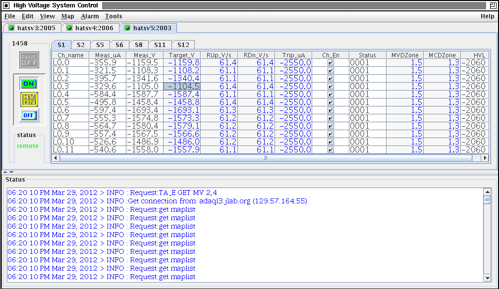The image size is (499, 289).
Task: Toggle Ch_En checkbox for L0.2
Action: [331, 79]
